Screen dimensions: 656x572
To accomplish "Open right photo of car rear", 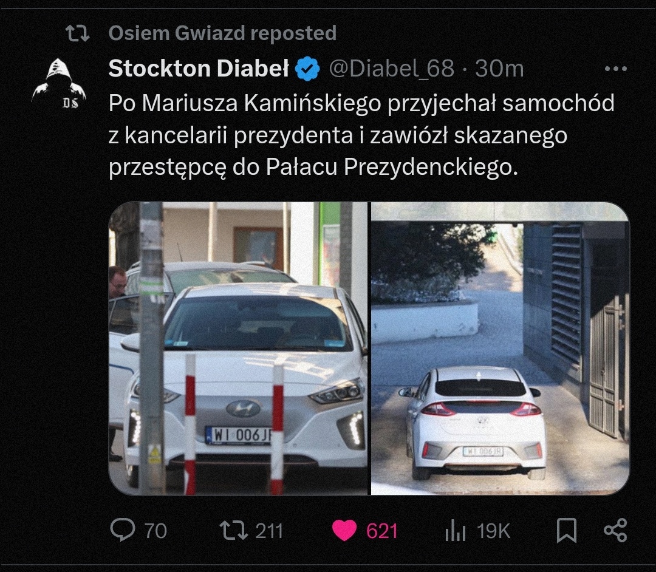I will pos(501,349).
